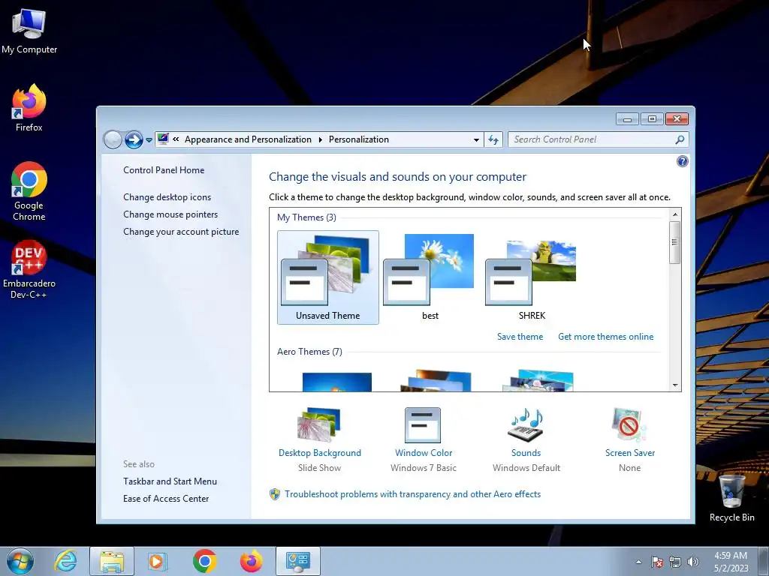The width and height of the screenshot is (769, 576).
Task: Click the Control Panel taskbar button
Action: click(x=298, y=561)
